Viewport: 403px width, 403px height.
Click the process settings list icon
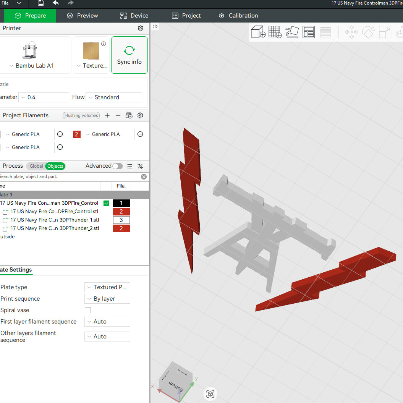(129, 166)
